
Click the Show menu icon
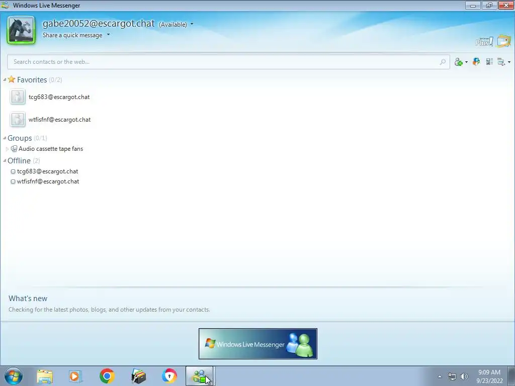(x=501, y=62)
